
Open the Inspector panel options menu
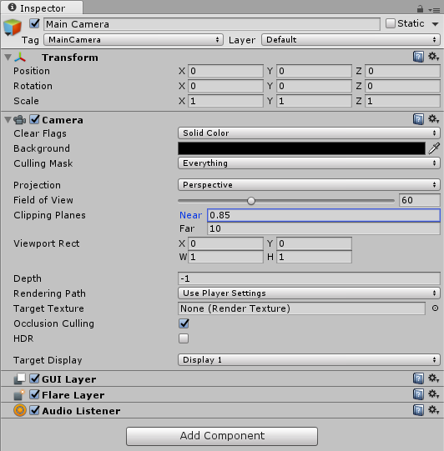434,10
